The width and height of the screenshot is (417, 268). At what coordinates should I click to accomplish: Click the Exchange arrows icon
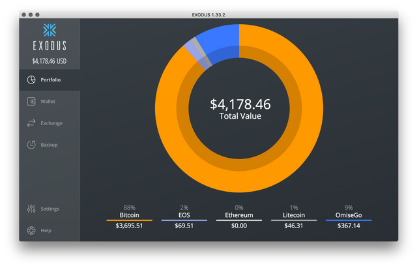(x=31, y=123)
